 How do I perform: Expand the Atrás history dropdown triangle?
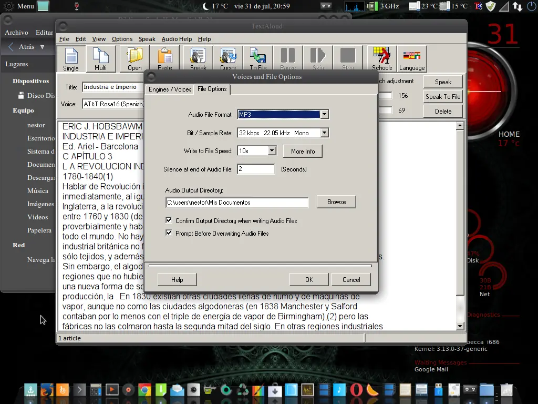[42, 47]
